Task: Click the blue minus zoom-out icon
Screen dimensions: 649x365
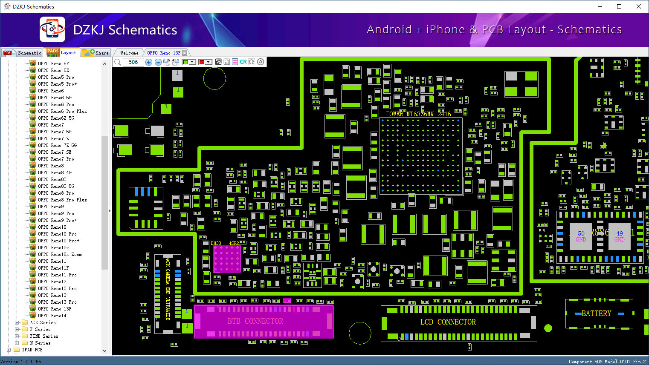Action: point(158,62)
